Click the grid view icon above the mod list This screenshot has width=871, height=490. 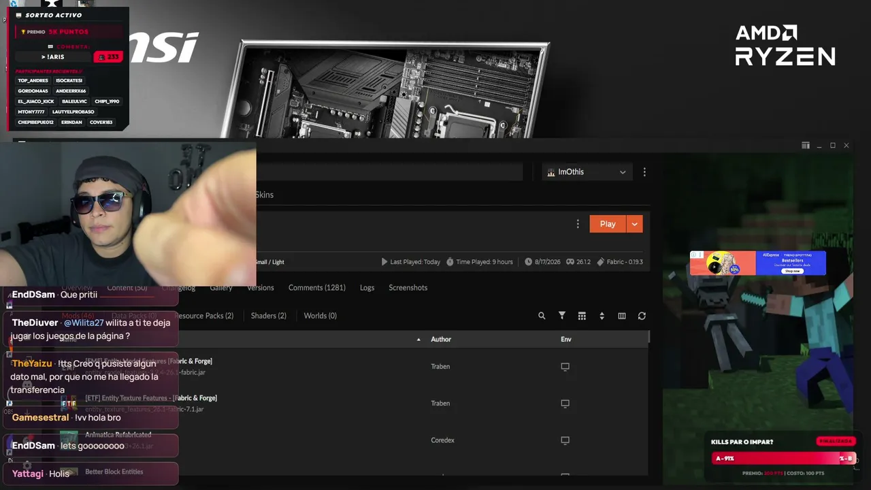point(582,316)
